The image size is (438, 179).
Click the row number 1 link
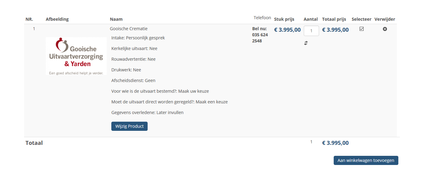point(34,29)
